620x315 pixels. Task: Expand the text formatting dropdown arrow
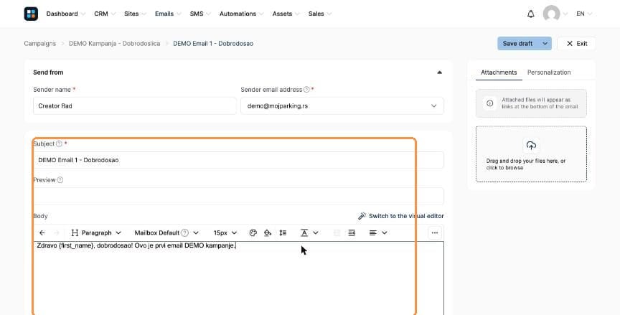pos(316,232)
